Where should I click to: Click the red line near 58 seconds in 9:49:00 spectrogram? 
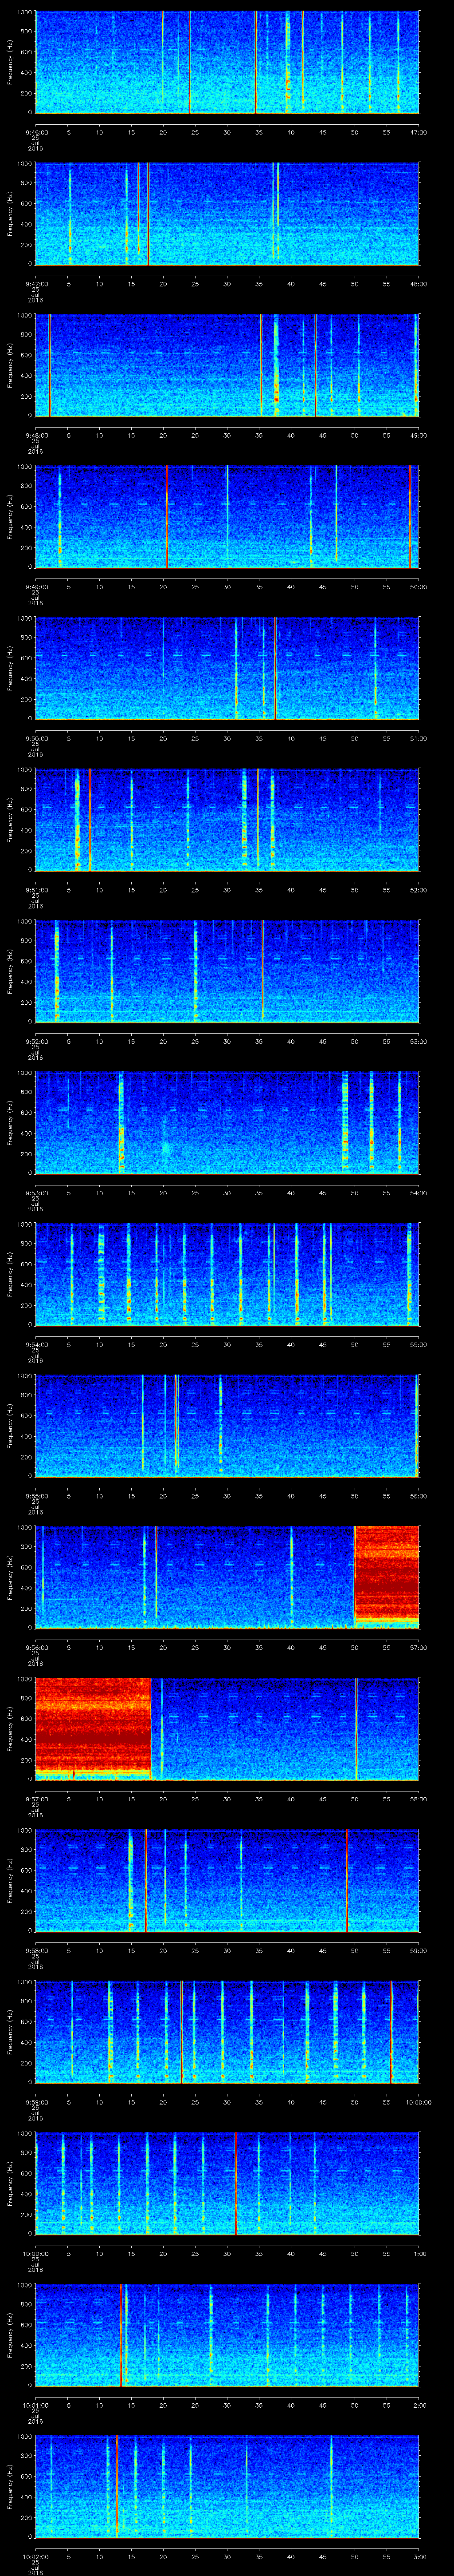409,516
